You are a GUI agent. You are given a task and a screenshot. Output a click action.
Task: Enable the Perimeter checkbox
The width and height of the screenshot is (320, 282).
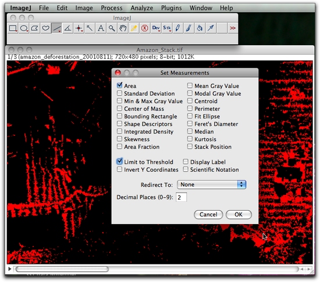point(190,109)
